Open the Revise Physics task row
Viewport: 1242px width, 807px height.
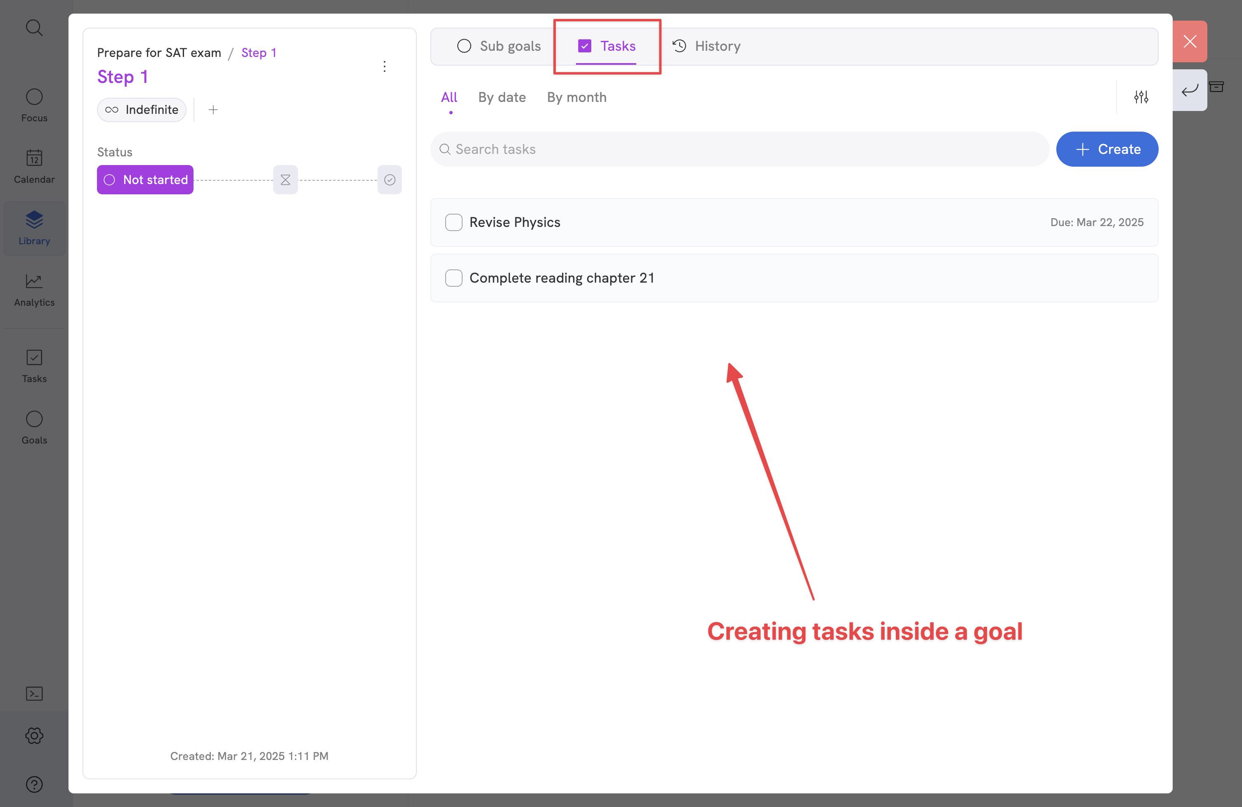point(794,222)
